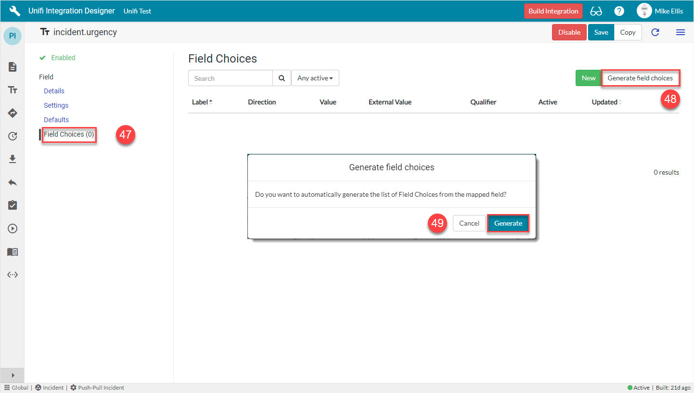The width and height of the screenshot is (694, 393).
Task: Disable the field using Disable button
Action: (569, 32)
